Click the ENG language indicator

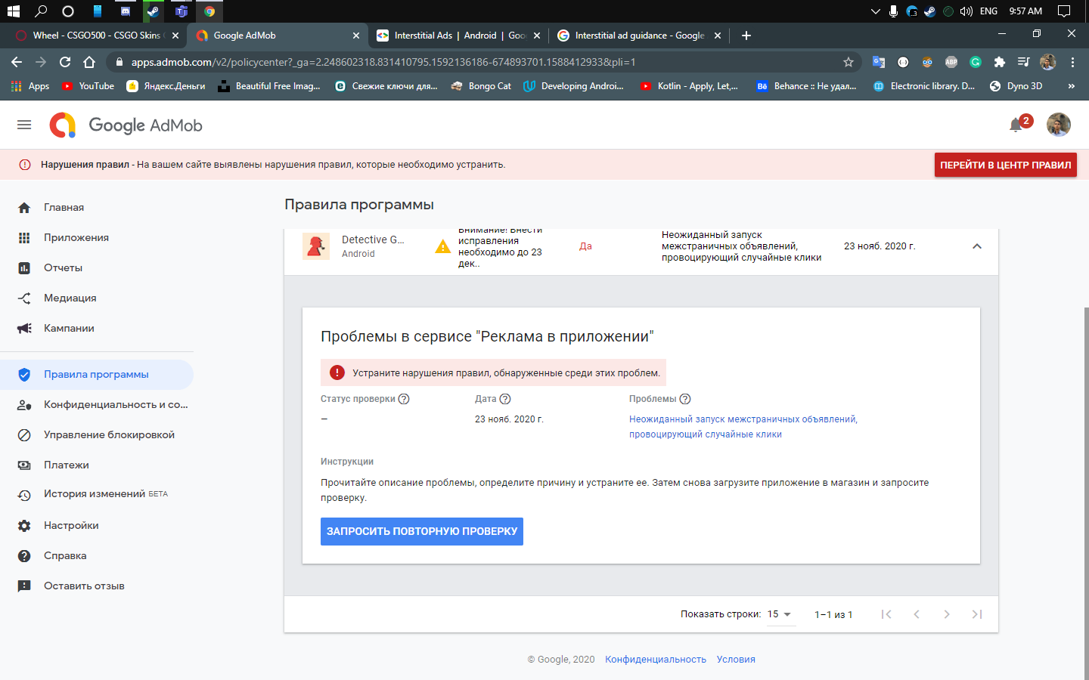pyautogui.click(x=988, y=11)
